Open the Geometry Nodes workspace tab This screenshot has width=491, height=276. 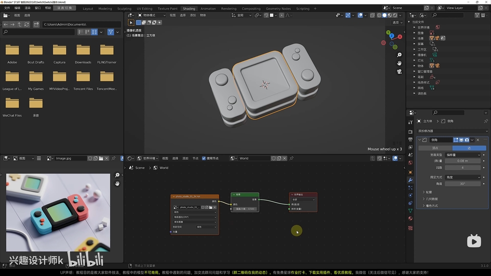[x=278, y=8]
